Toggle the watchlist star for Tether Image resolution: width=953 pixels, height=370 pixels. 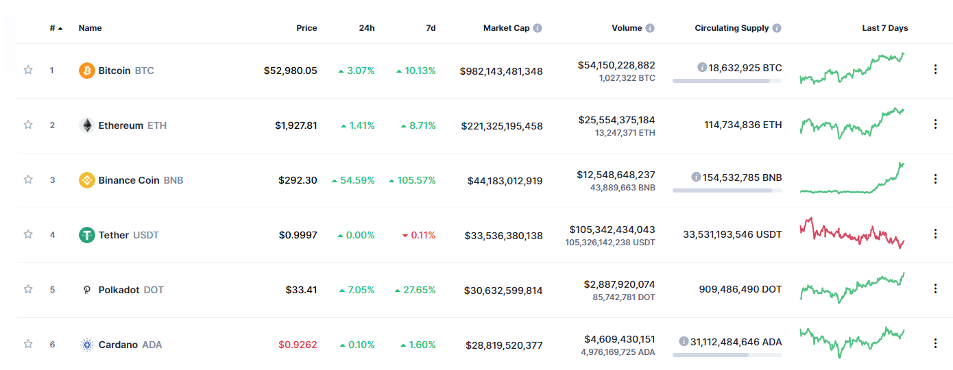(x=28, y=234)
